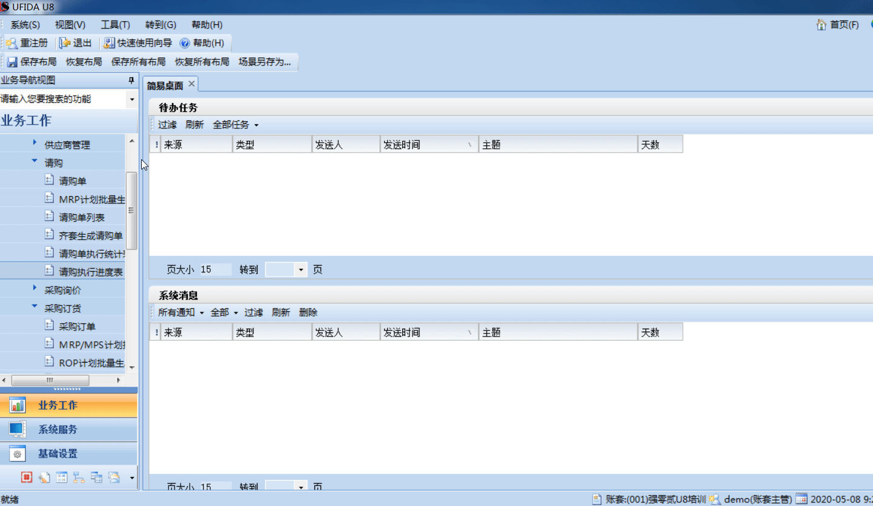Click the calendar icon in the status bar
The image size is (873, 506).
coord(801,499)
